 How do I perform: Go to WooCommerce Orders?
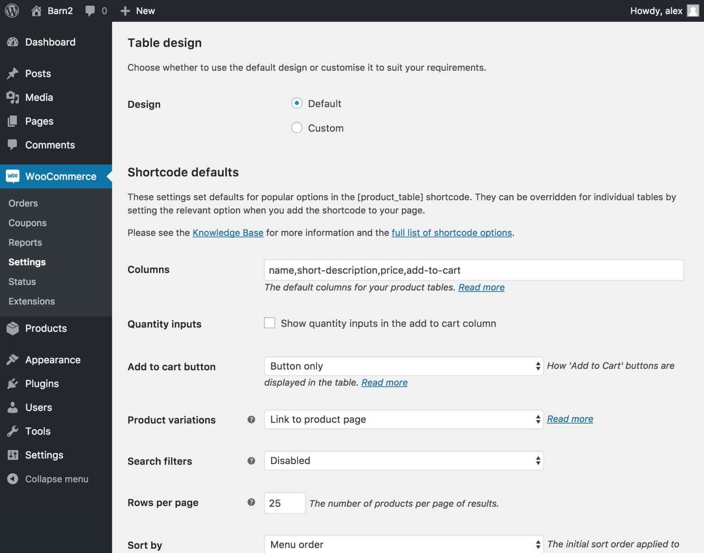pyautogui.click(x=22, y=203)
